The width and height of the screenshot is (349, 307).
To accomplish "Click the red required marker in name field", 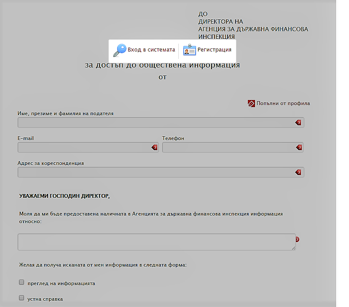I will tap(298, 122).
